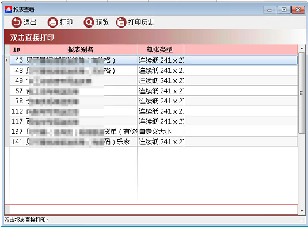Click the 退出 button label

(30, 22)
